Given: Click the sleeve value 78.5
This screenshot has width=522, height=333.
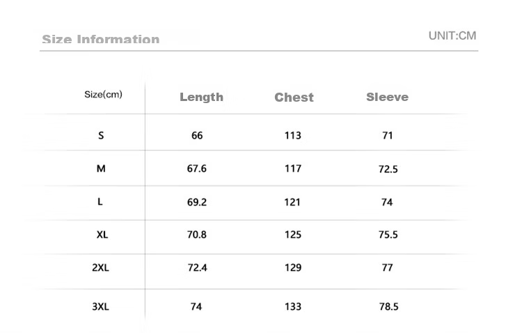Looking at the screenshot, I should click(x=389, y=307).
